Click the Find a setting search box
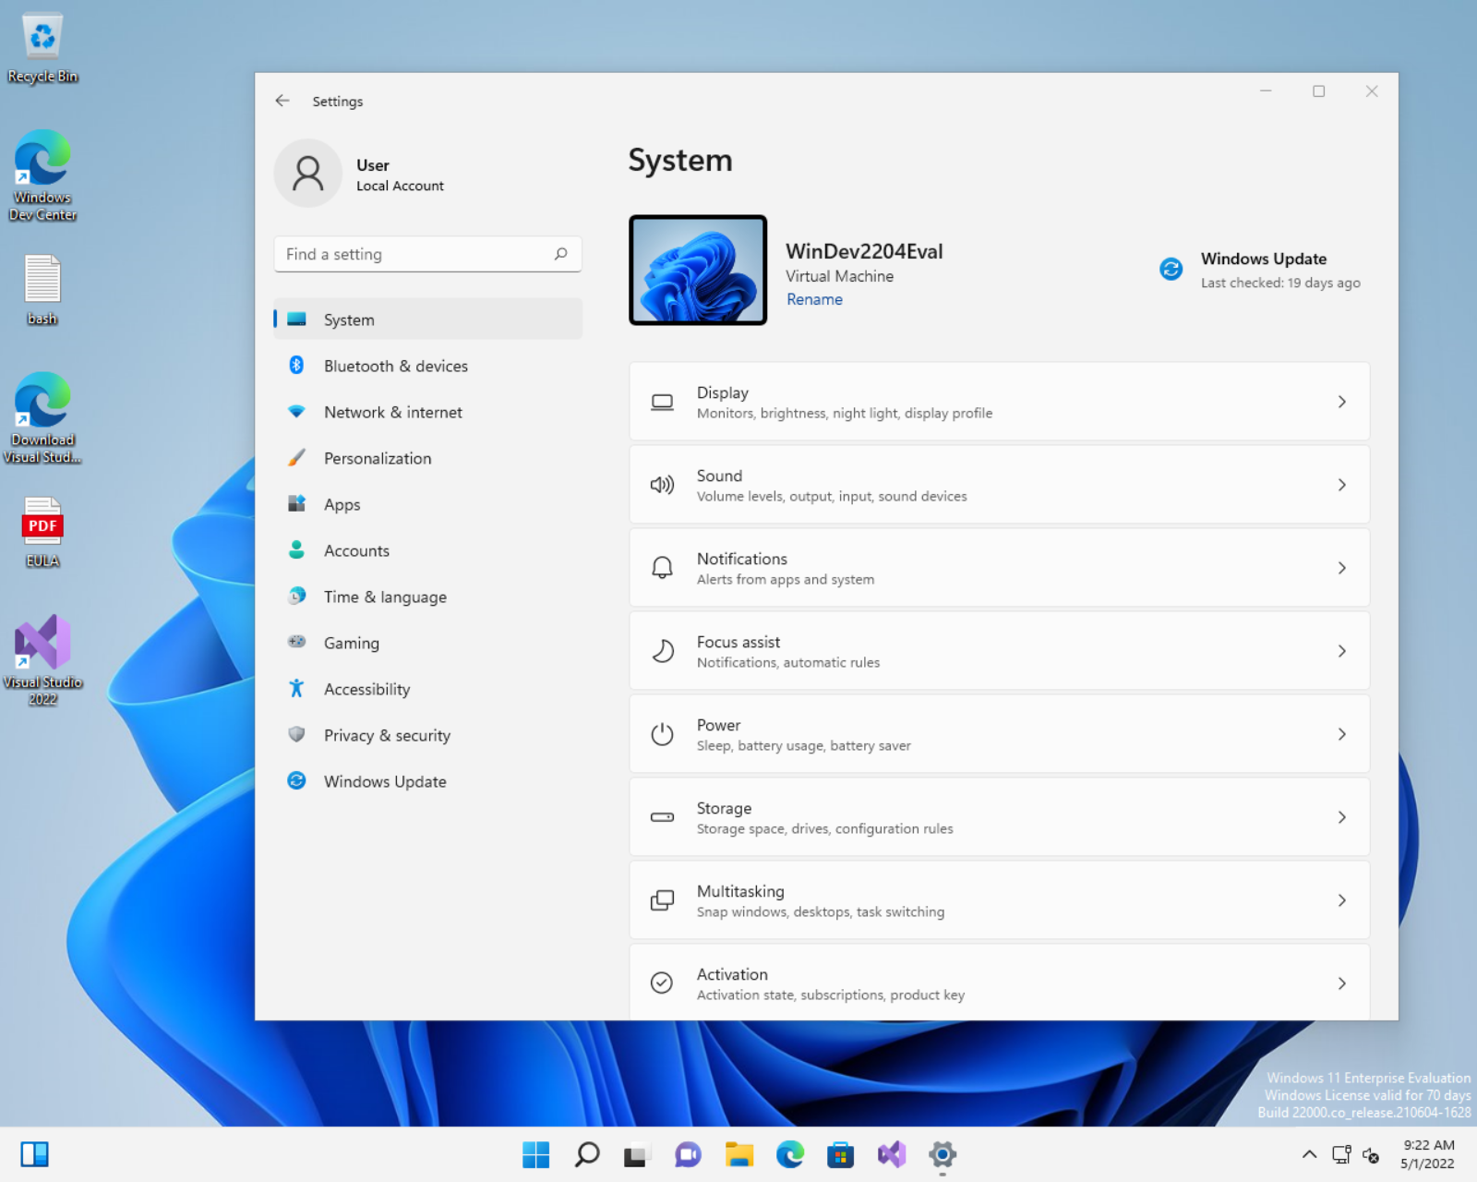 (426, 254)
